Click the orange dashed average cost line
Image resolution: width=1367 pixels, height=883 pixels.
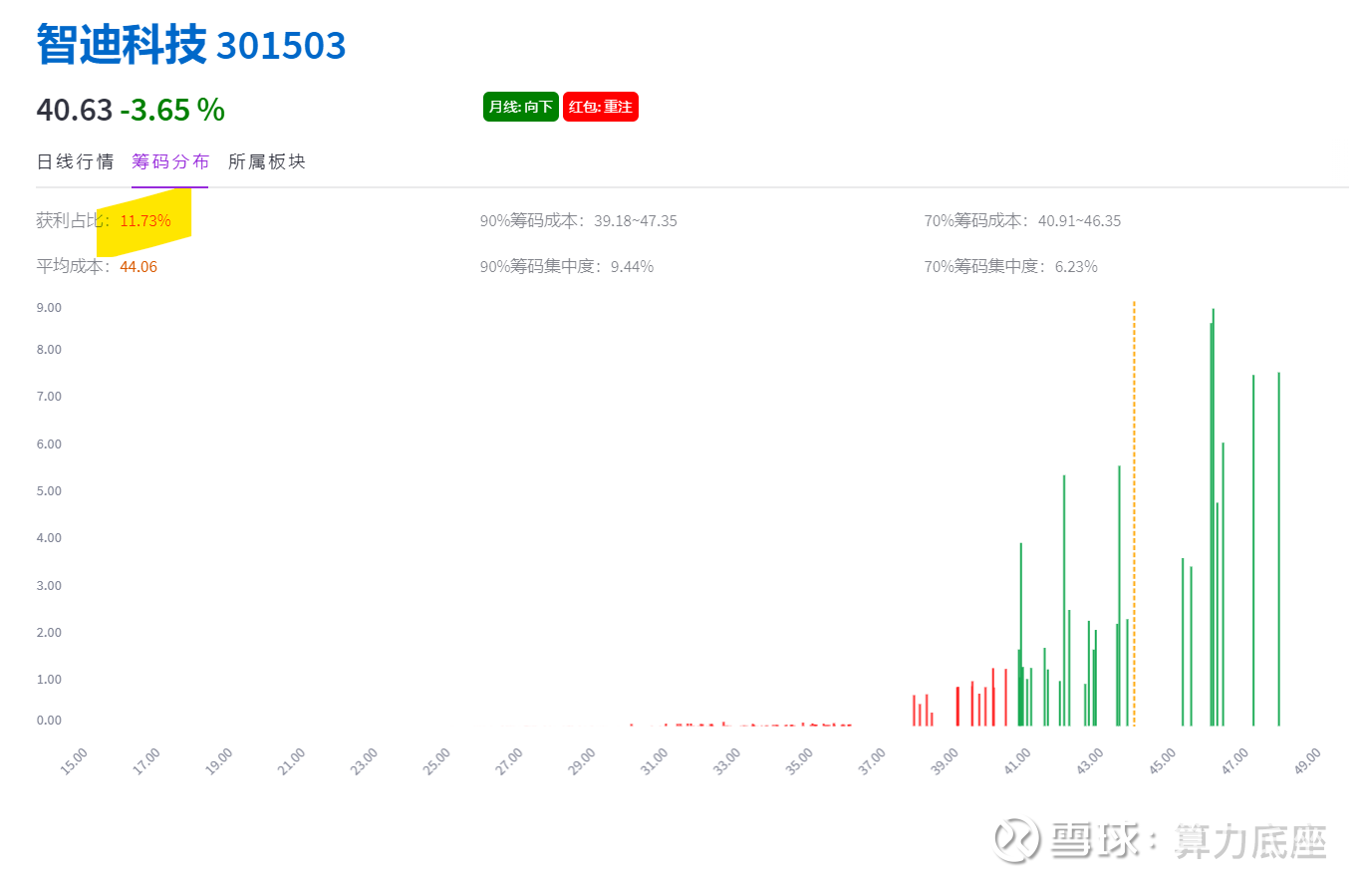point(1134,513)
